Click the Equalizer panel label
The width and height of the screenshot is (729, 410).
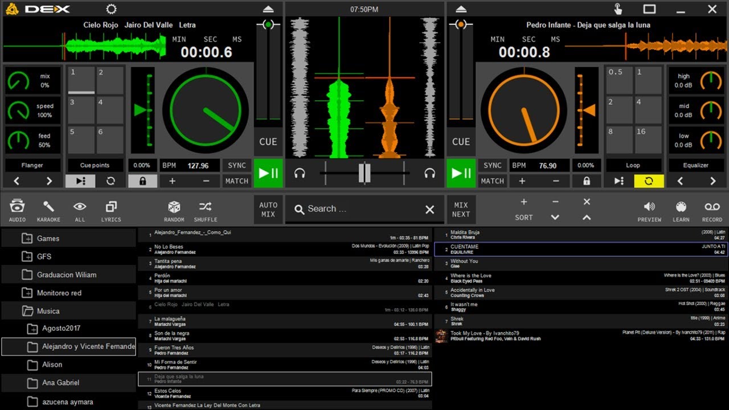(696, 165)
